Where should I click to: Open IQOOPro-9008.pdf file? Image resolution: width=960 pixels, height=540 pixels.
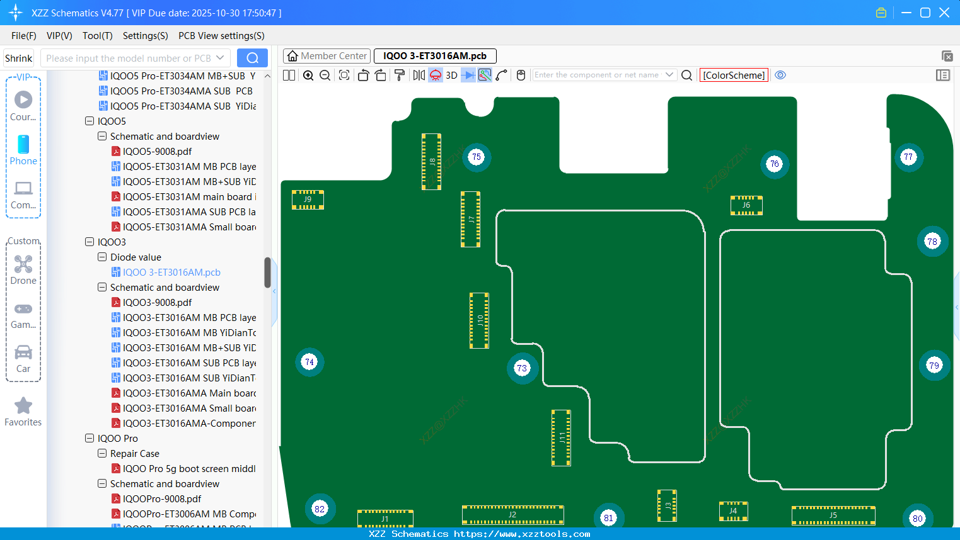tap(162, 498)
